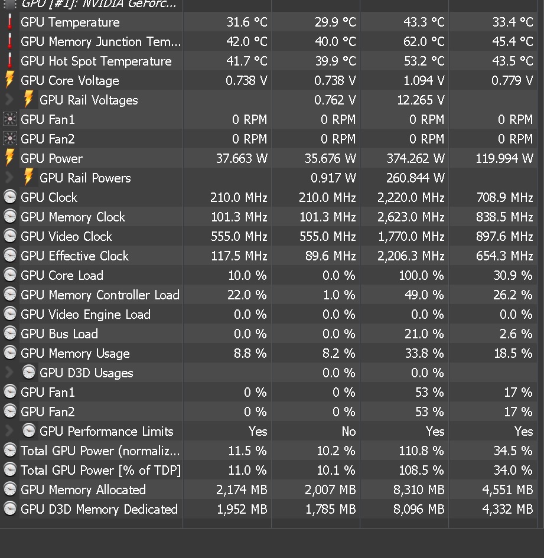Expand the GPU Rail Voltages group
Image resolution: width=544 pixels, height=558 pixels.
9,100
